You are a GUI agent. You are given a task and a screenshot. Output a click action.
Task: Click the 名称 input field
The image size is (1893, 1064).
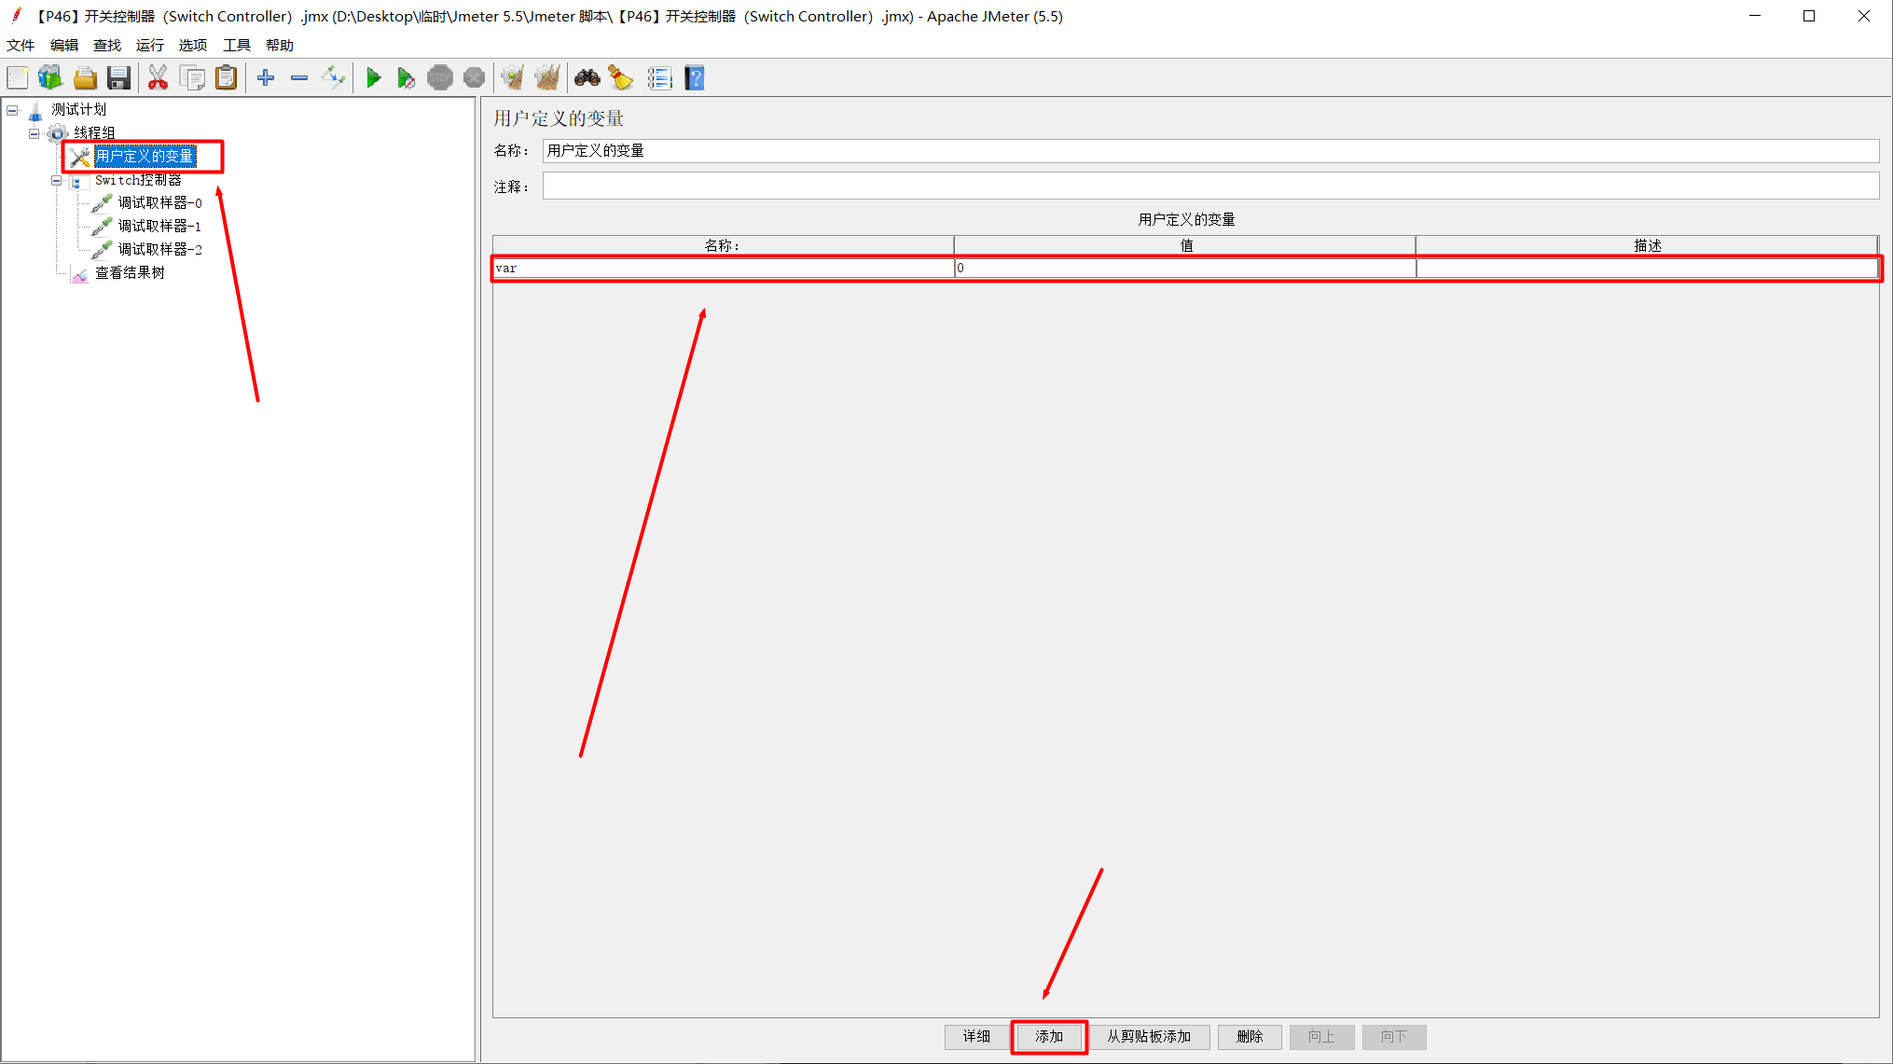click(x=1210, y=151)
